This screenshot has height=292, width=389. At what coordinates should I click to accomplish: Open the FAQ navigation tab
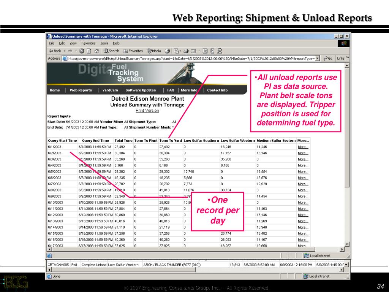[x=171, y=90]
